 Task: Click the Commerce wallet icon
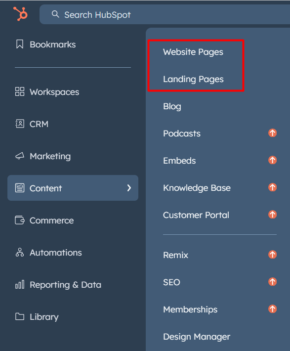pyautogui.click(x=20, y=220)
